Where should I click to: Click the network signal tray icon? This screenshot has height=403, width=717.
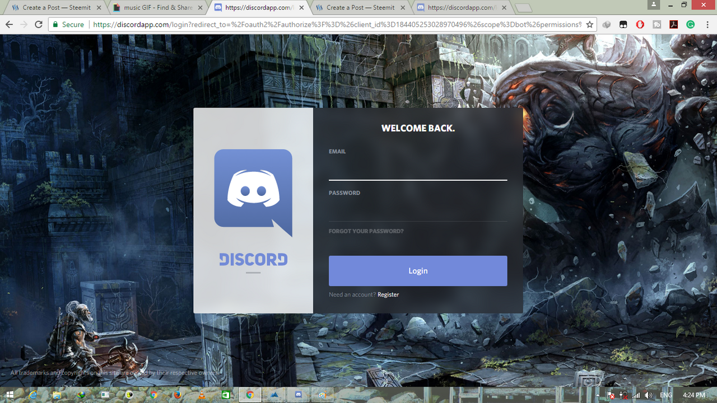[x=636, y=395]
